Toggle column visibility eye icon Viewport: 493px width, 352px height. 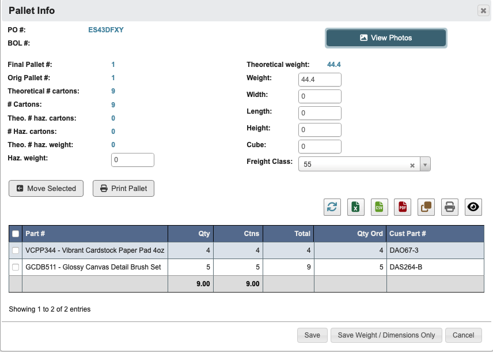pyautogui.click(x=473, y=207)
